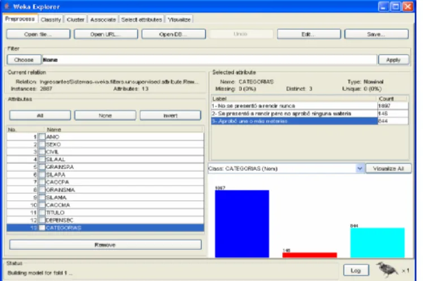
Task: Open the Select attributes tab
Action: pos(141,19)
